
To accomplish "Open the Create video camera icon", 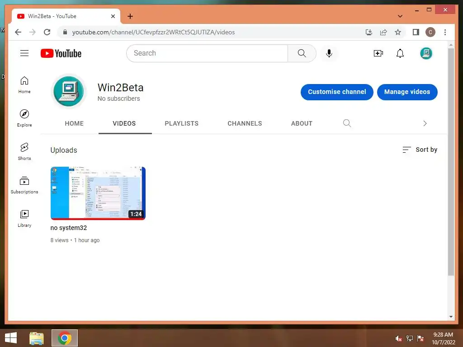I will (378, 53).
